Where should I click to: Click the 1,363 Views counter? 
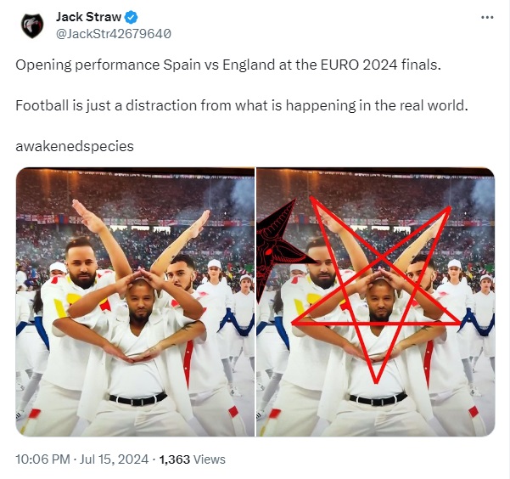click(192, 459)
